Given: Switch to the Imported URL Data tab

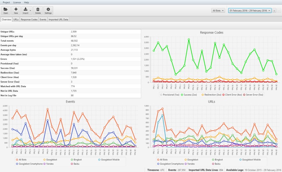Looking at the screenshot, I should click(58, 20).
